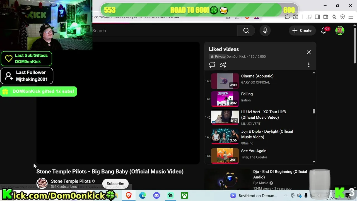
Task: Open Microsoft Edge in the taskbar
Action: [x=143, y=195]
